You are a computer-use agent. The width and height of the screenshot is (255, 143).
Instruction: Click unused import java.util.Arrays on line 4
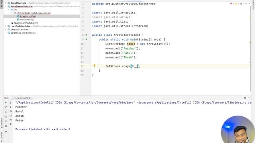pyautogui.click(x=112, y=17)
